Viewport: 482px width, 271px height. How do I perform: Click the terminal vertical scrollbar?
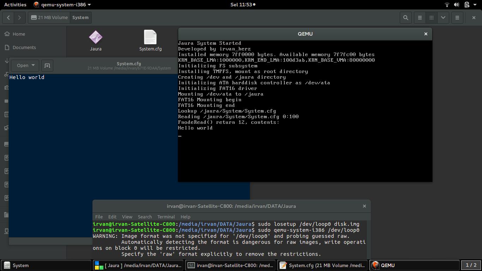(368, 240)
